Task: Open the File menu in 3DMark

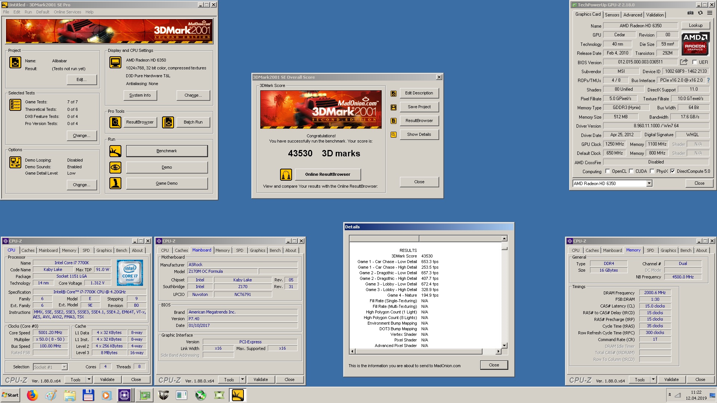Action: tap(6, 12)
